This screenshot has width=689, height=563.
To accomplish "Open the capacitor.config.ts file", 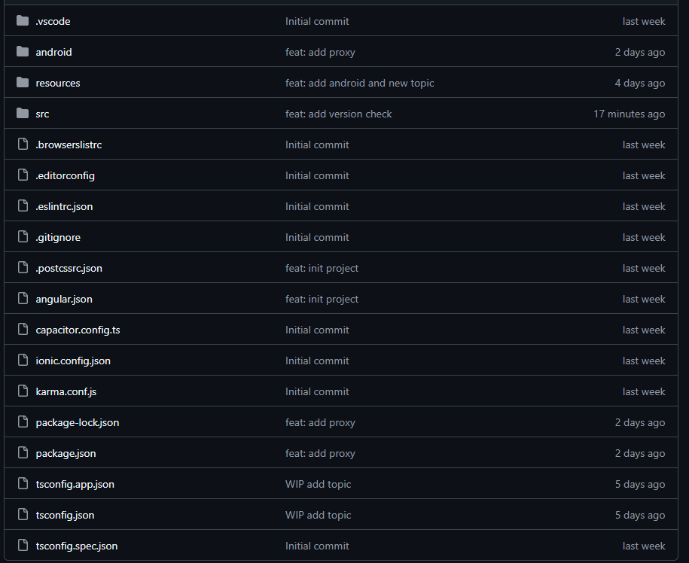I will pos(78,330).
